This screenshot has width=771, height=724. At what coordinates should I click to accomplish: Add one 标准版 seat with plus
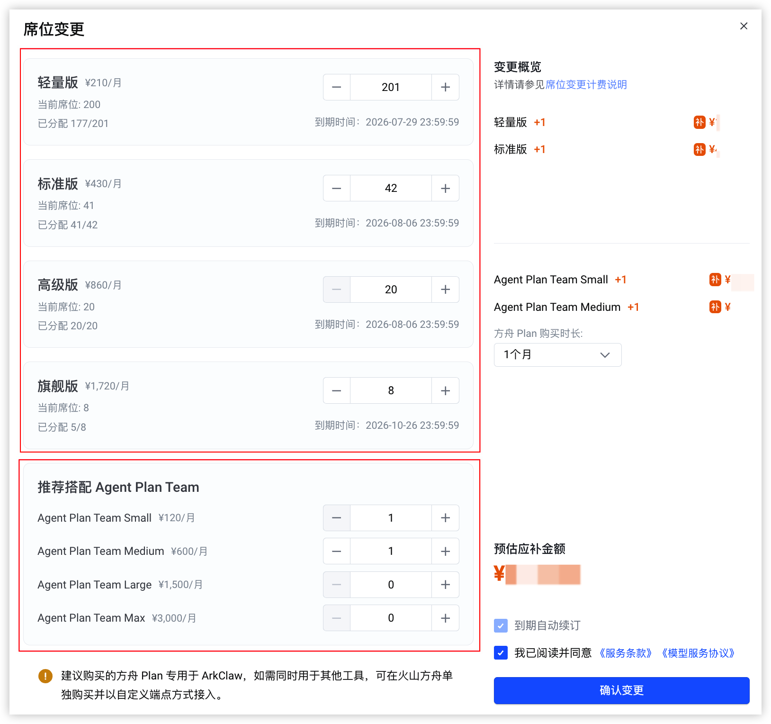(445, 188)
